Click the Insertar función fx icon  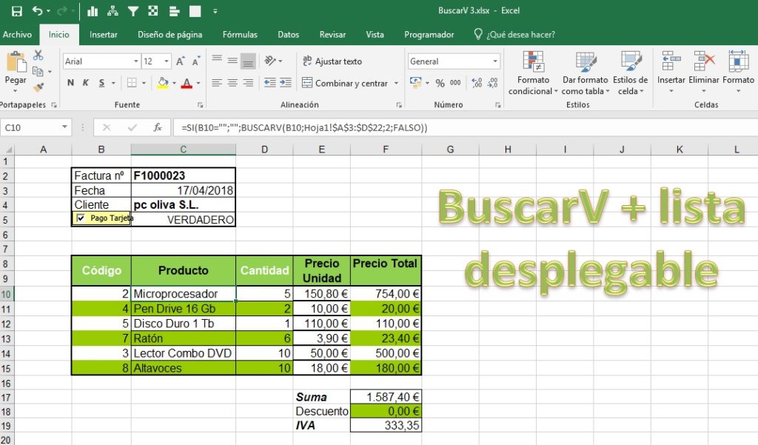156,127
